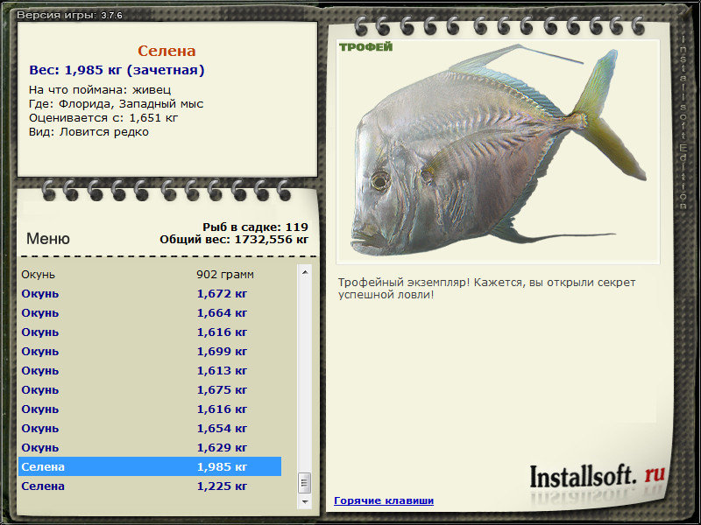Image resolution: width=701 pixels, height=525 pixels.
Task: Select the Окунь 1,613 кг entry
Action: click(x=150, y=370)
